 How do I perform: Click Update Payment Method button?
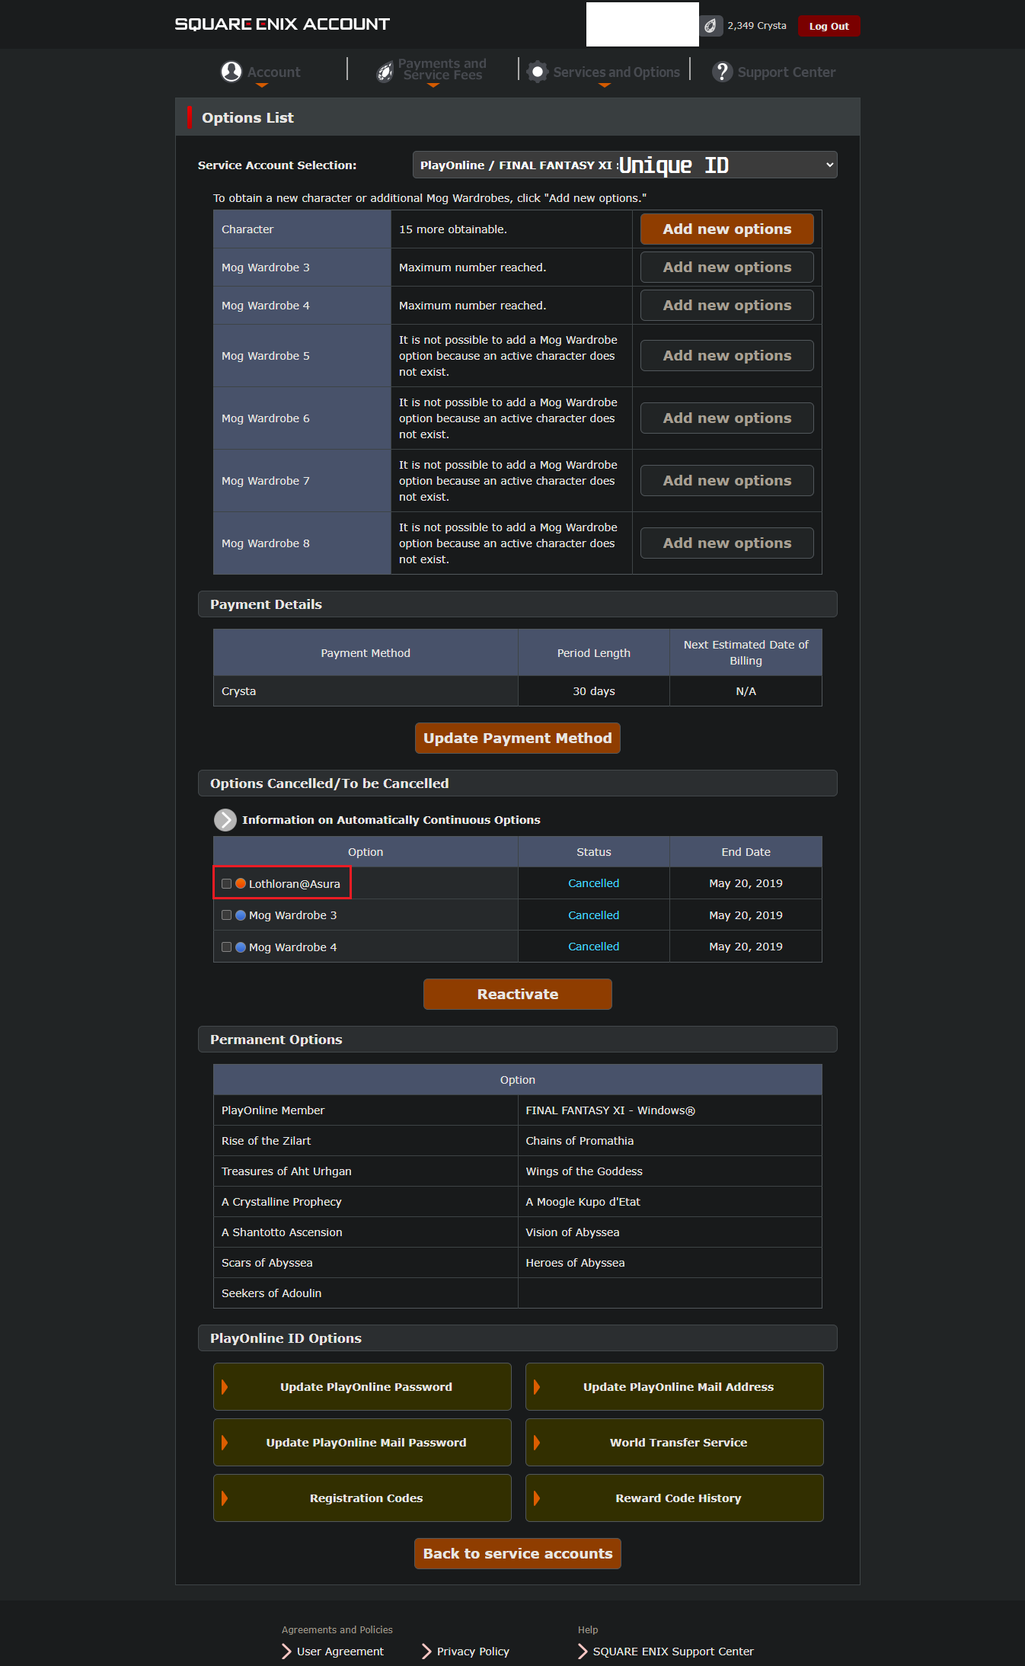[518, 738]
